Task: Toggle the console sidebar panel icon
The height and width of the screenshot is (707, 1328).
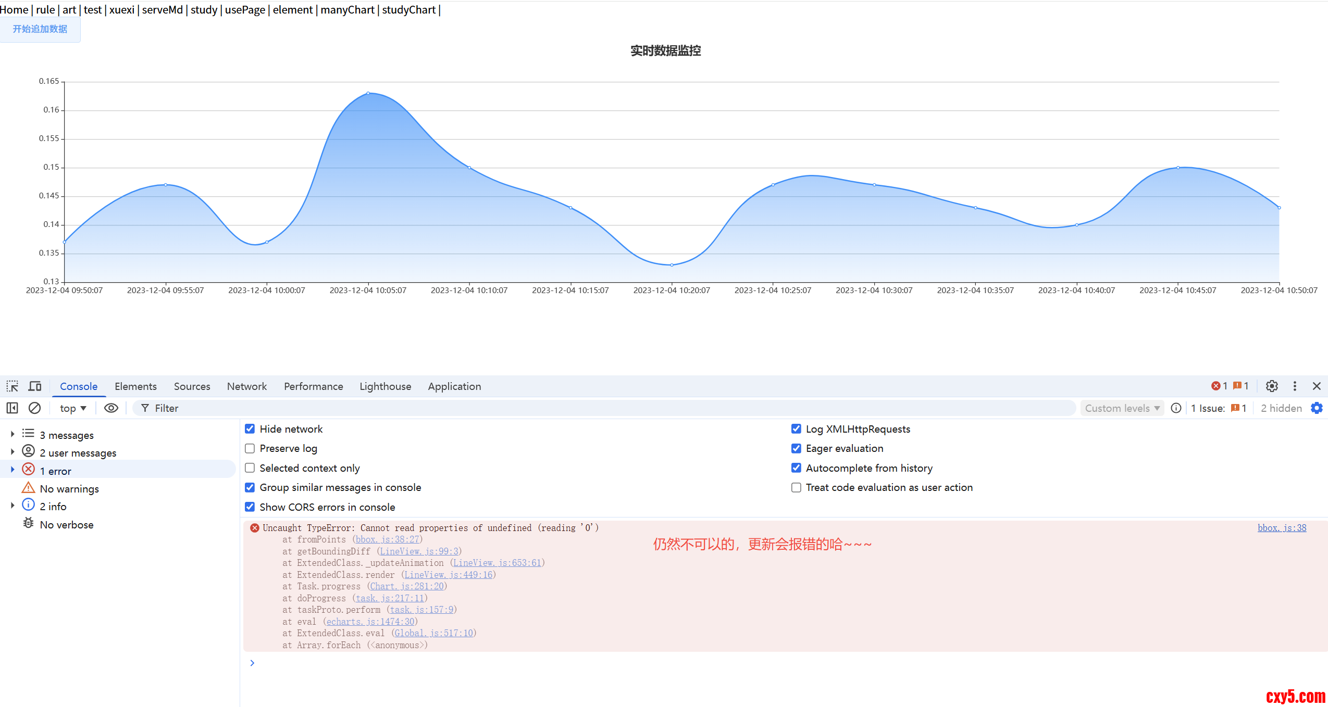Action: 12,408
